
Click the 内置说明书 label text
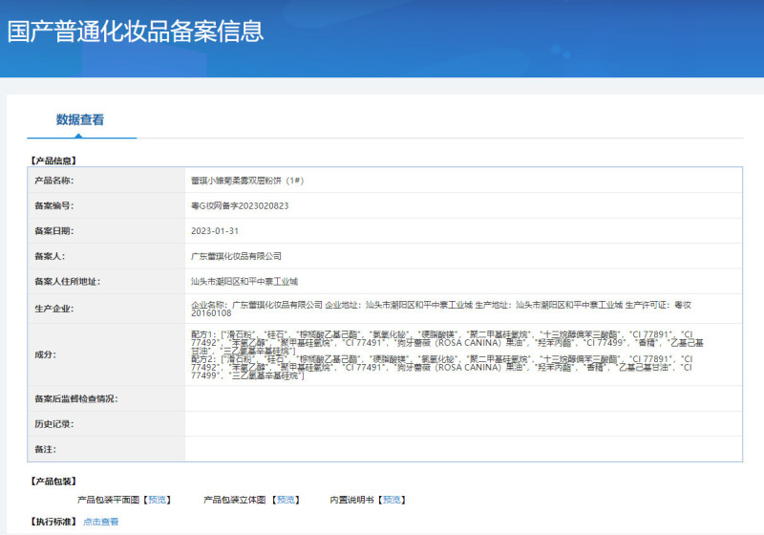pos(351,500)
